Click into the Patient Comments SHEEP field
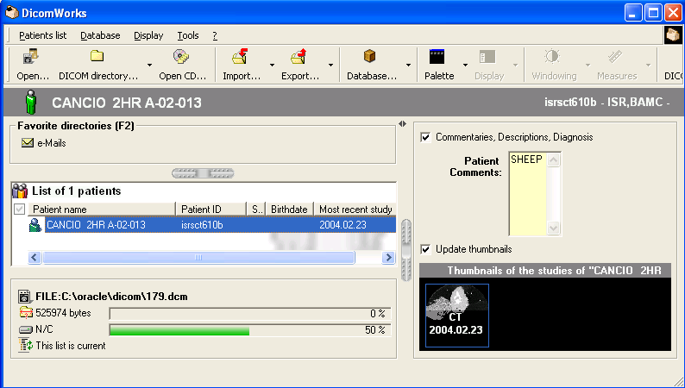Image resolution: width=685 pixels, height=388 pixels. coord(528,194)
